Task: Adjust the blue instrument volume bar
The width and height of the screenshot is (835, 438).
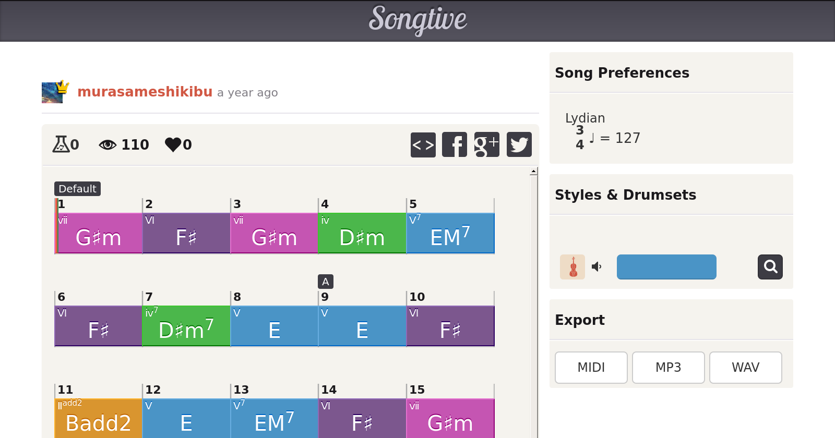Action: 666,267
